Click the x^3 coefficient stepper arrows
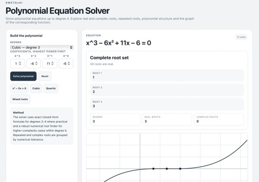The image size is (259, 182). [x=20, y=63]
